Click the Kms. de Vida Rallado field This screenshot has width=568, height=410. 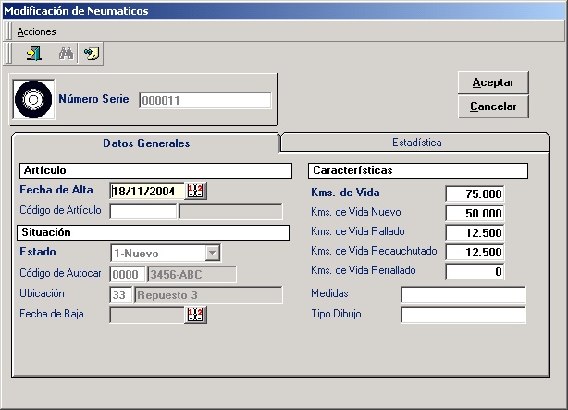click(475, 232)
